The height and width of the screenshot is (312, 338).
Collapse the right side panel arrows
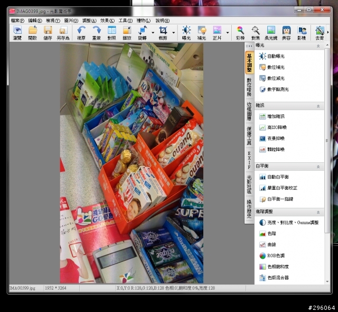[249, 46]
